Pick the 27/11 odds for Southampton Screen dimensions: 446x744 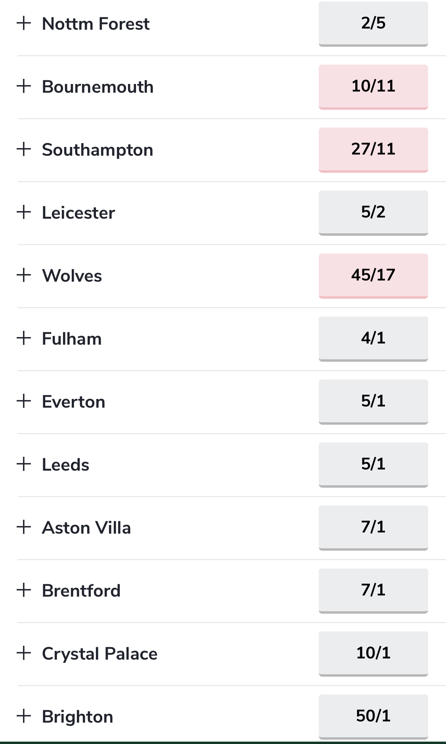click(x=373, y=150)
